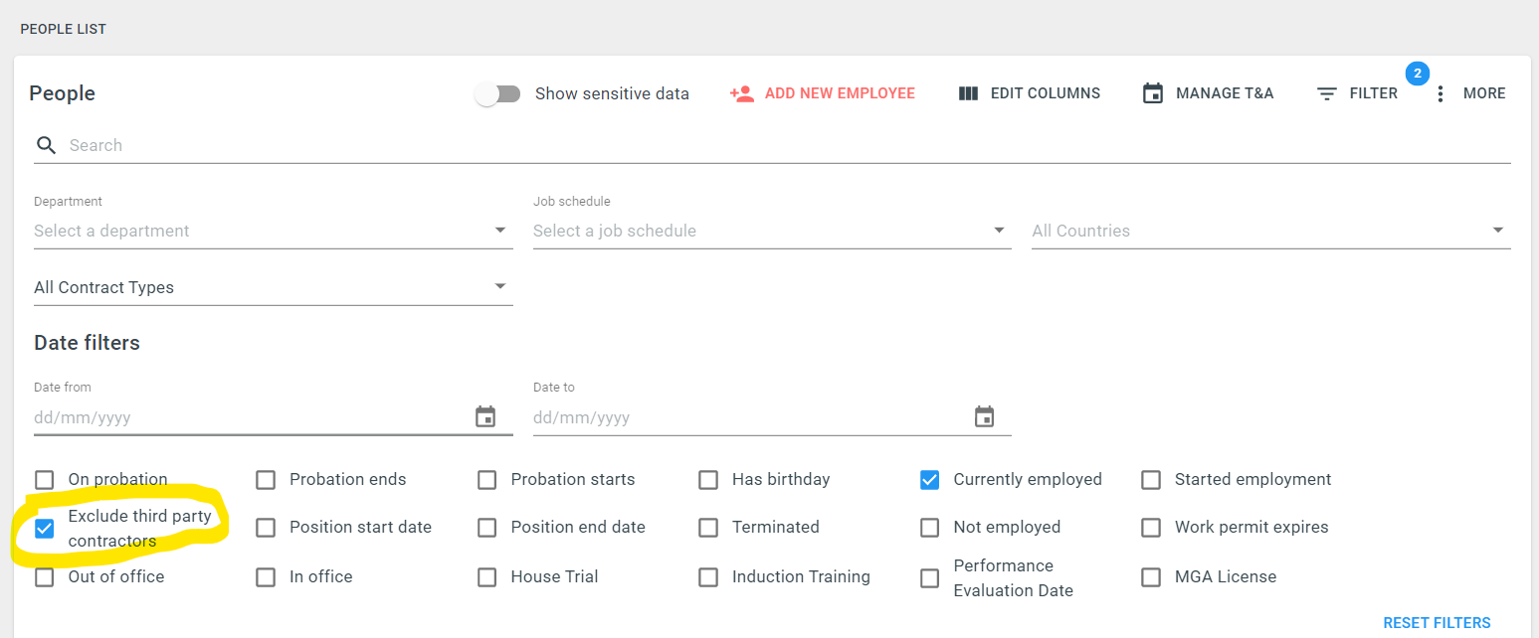
Task: Enable the Performance Evaluation Date checkbox
Action: click(x=929, y=578)
